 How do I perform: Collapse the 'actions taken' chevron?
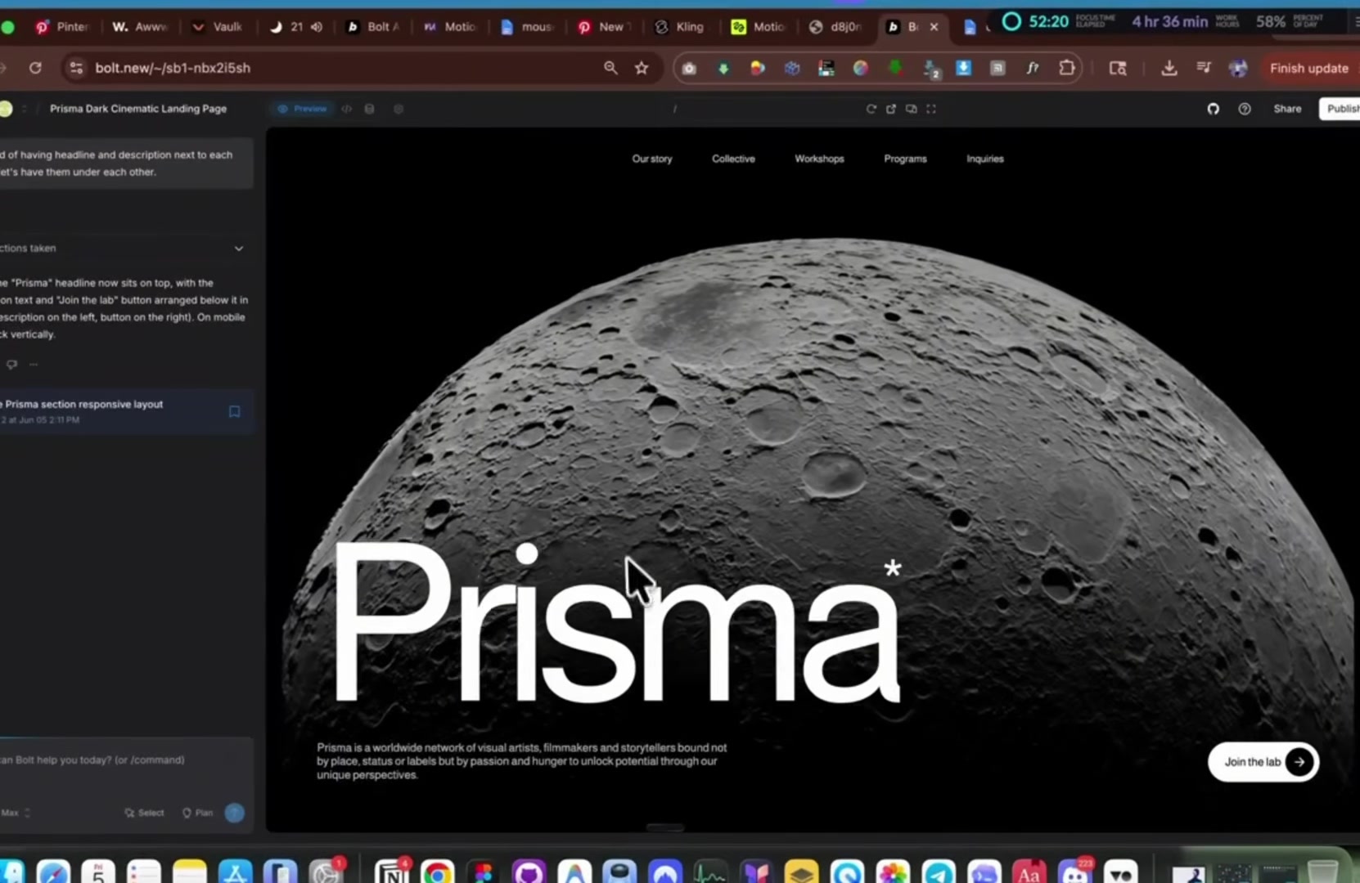click(x=239, y=249)
